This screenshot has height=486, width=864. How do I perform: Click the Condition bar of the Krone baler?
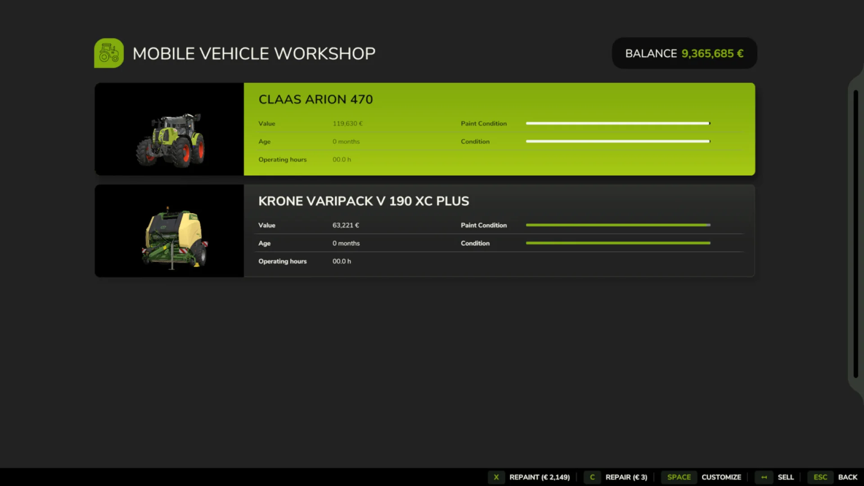click(x=618, y=243)
